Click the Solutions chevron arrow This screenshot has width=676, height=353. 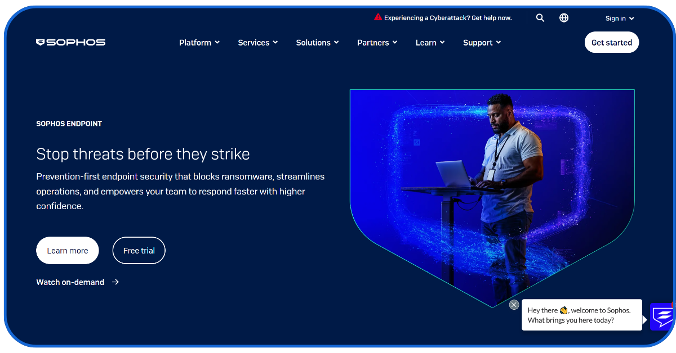pyautogui.click(x=337, y=43)
